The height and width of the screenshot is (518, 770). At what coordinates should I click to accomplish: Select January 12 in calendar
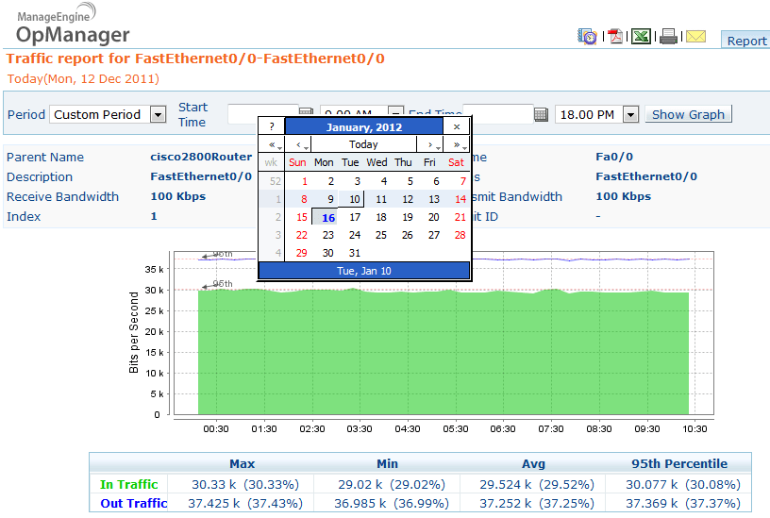pyautogui.click(x=404, y=199)
